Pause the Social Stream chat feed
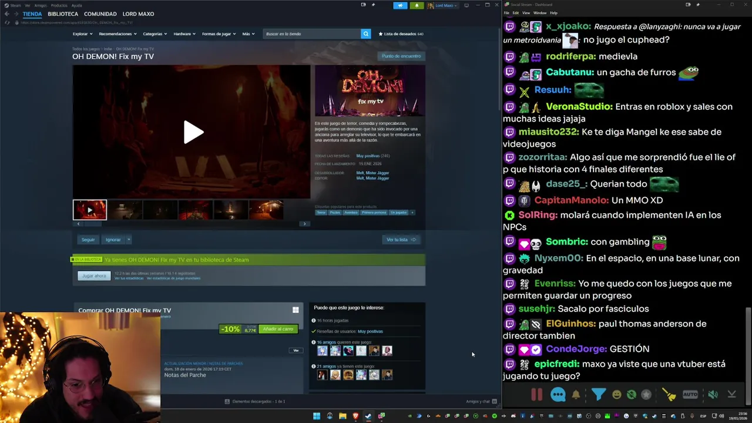Viewport: 752px width, 423px height. [x=536, y=394]
